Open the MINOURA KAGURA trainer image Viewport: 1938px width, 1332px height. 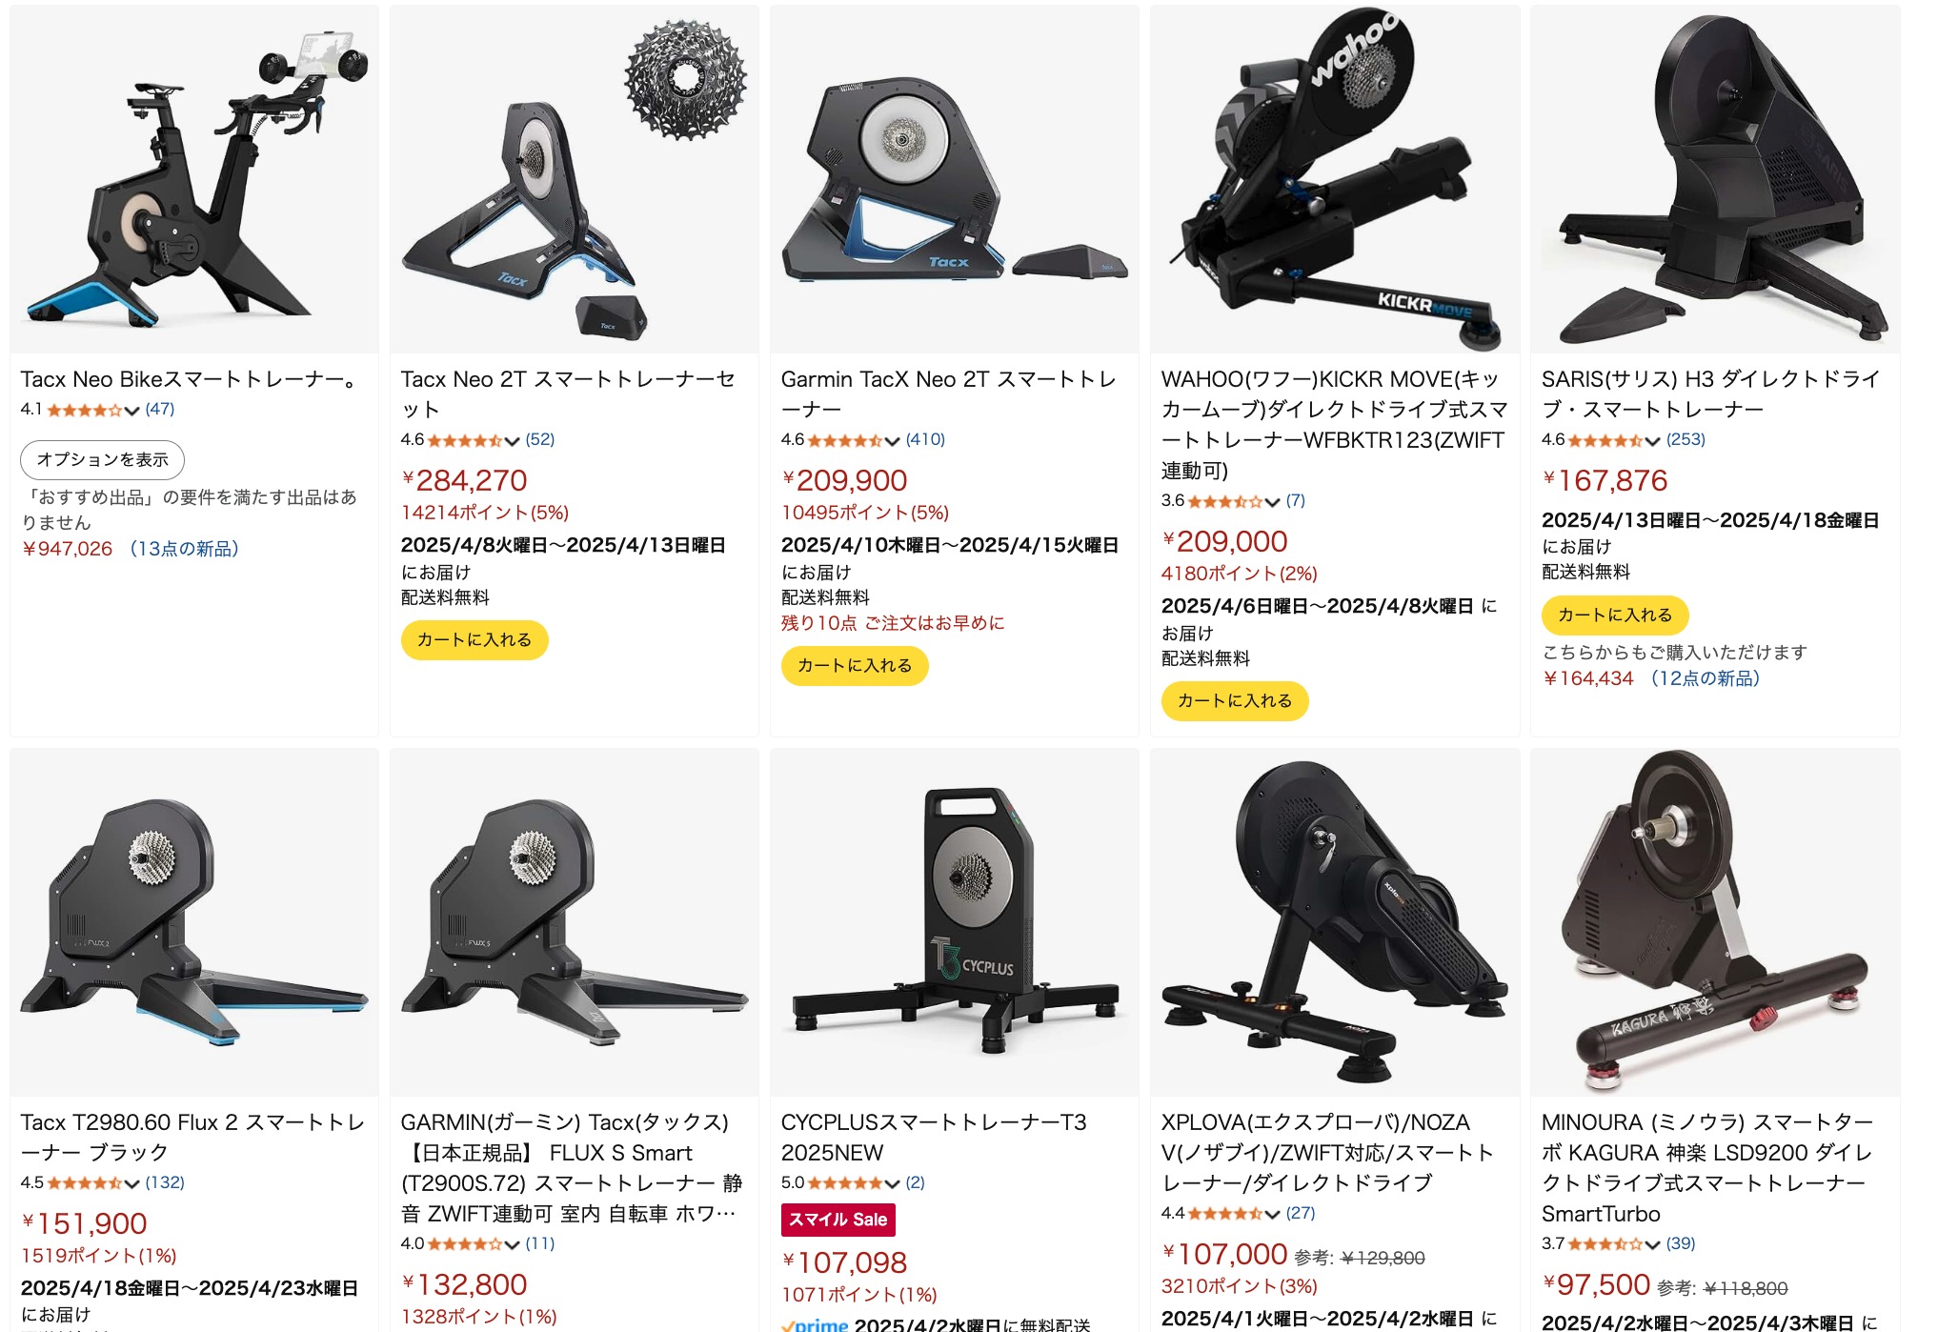pyautogui.click(x=1715, y=922)
